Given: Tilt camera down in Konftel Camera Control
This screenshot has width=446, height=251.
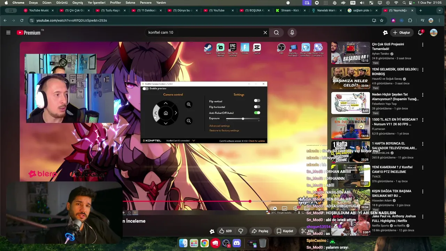Looking at the screenshot, I should [x=166, y=123].
